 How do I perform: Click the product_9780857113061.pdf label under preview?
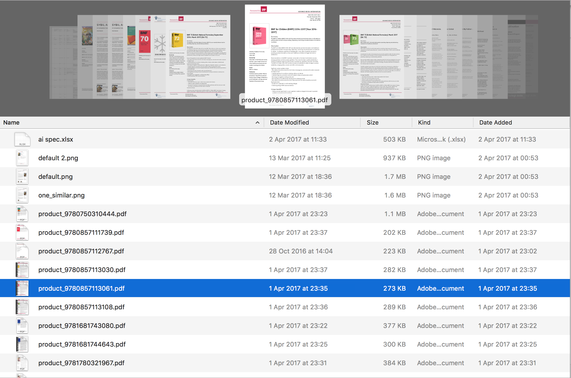click(x=285, y=100)
